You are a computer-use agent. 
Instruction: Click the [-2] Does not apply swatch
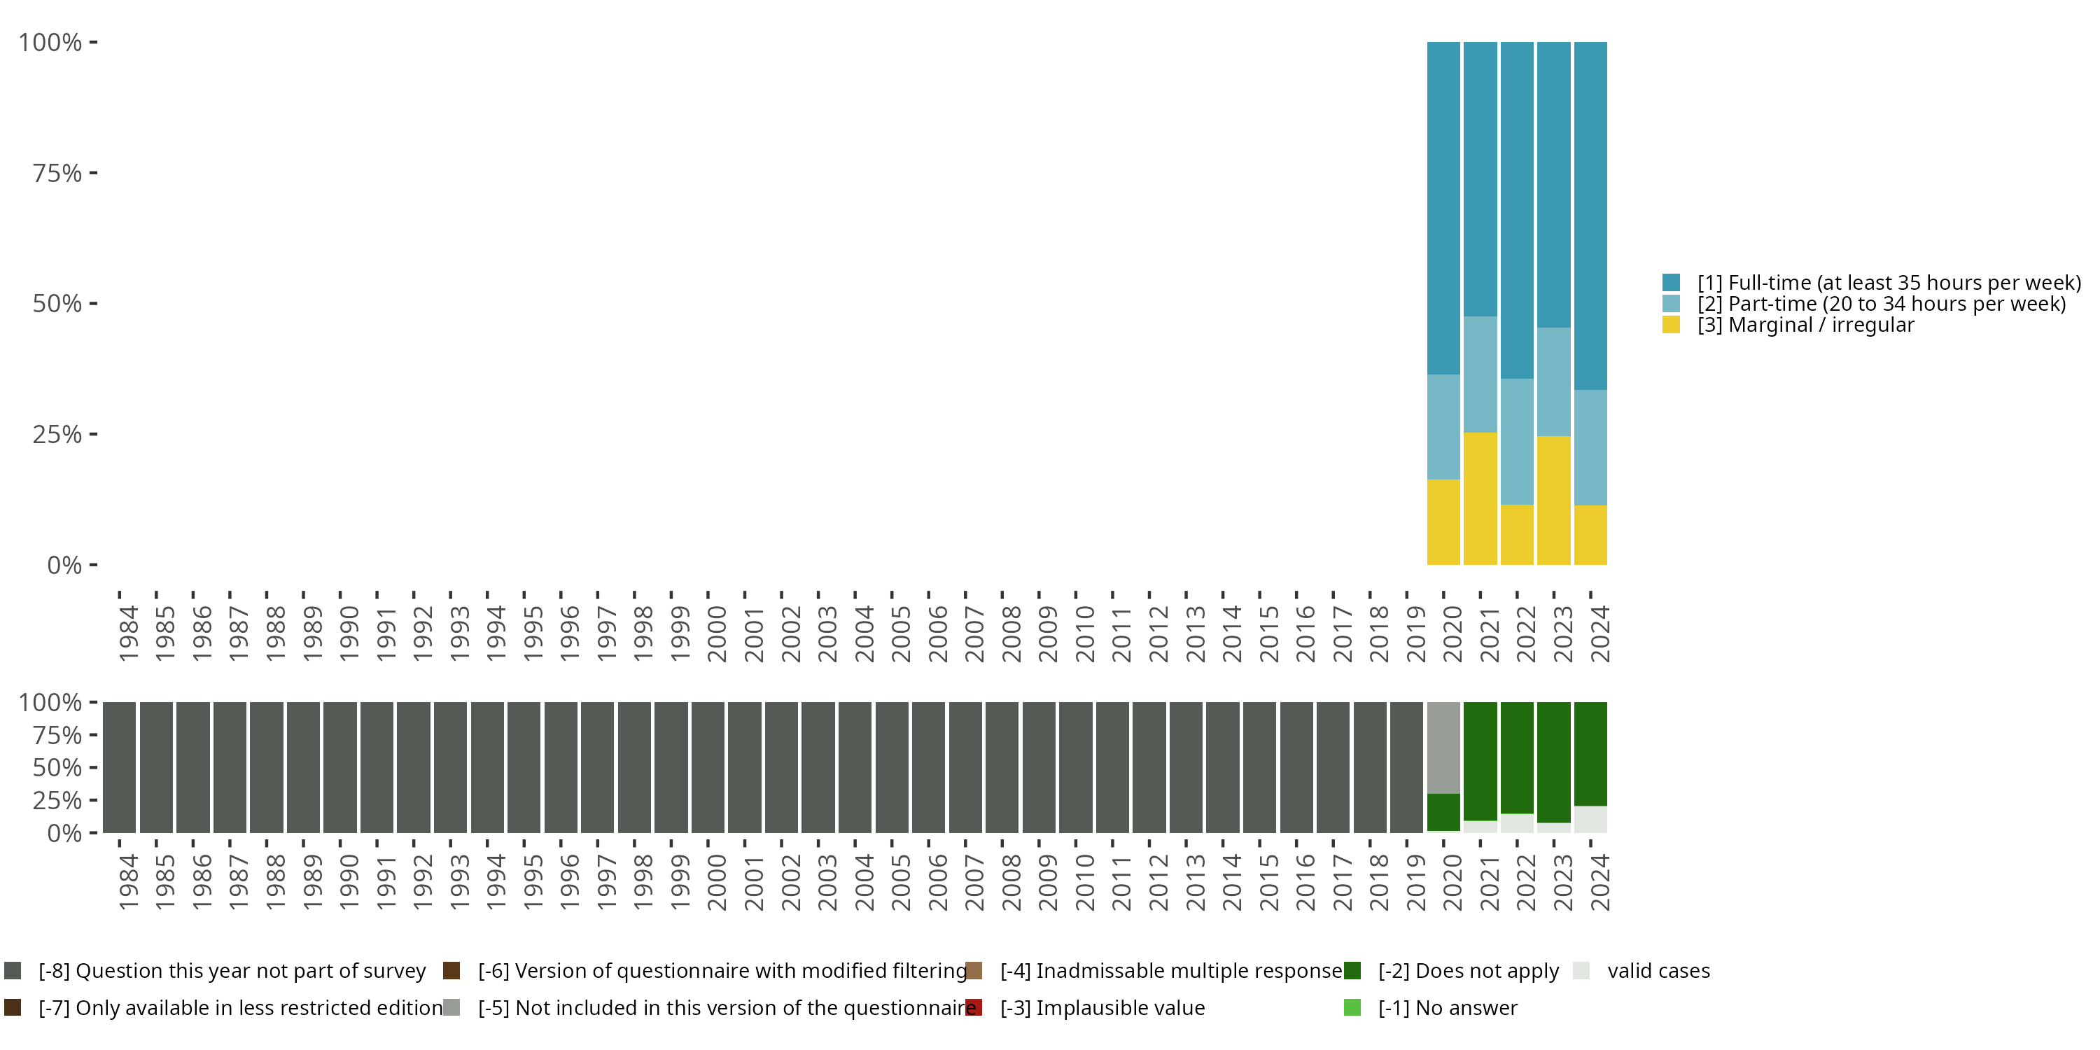1352,970
